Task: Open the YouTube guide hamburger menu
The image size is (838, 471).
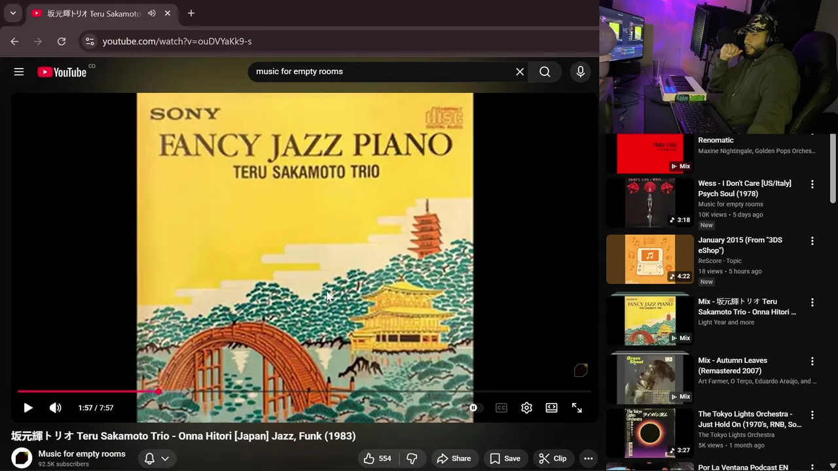Action: tap(19, 72)
